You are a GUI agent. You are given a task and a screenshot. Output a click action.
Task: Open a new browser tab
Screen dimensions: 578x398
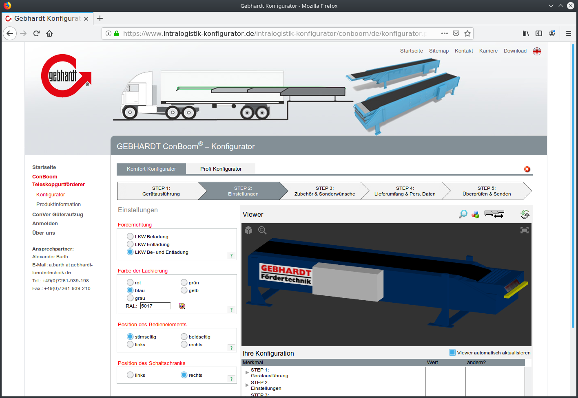pos(100,18)
